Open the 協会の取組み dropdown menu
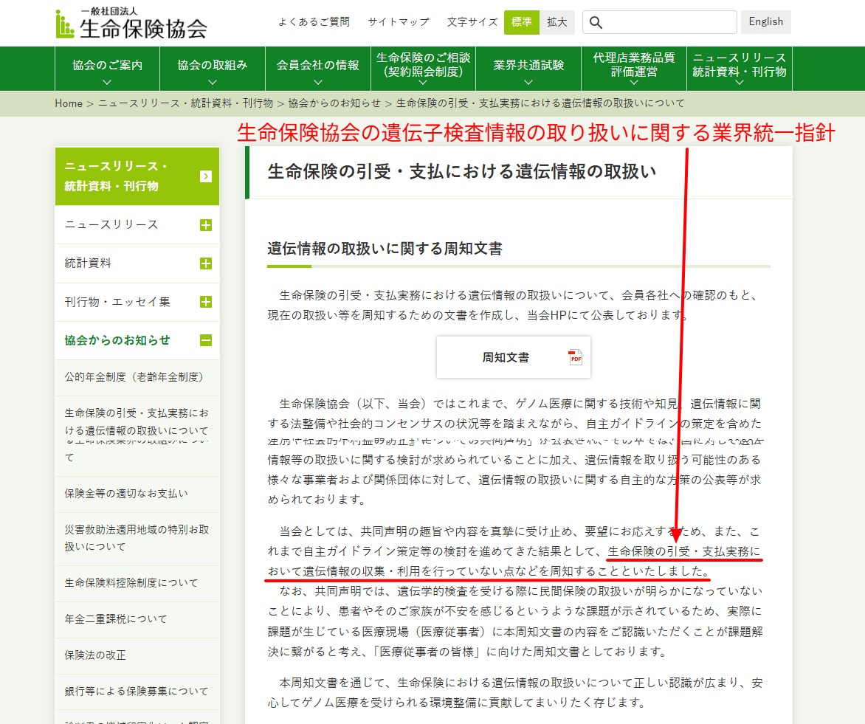 (x=212, y=66)
